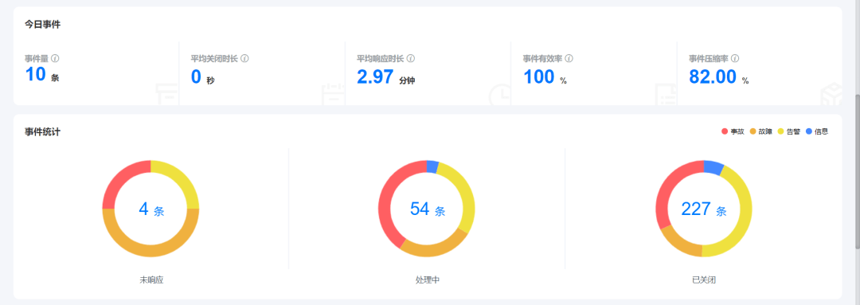This screenshot has width=860, height=305.
Task: Click blue 信息 segment of 已关闭 donut
Action: click(x=713, y=167)
